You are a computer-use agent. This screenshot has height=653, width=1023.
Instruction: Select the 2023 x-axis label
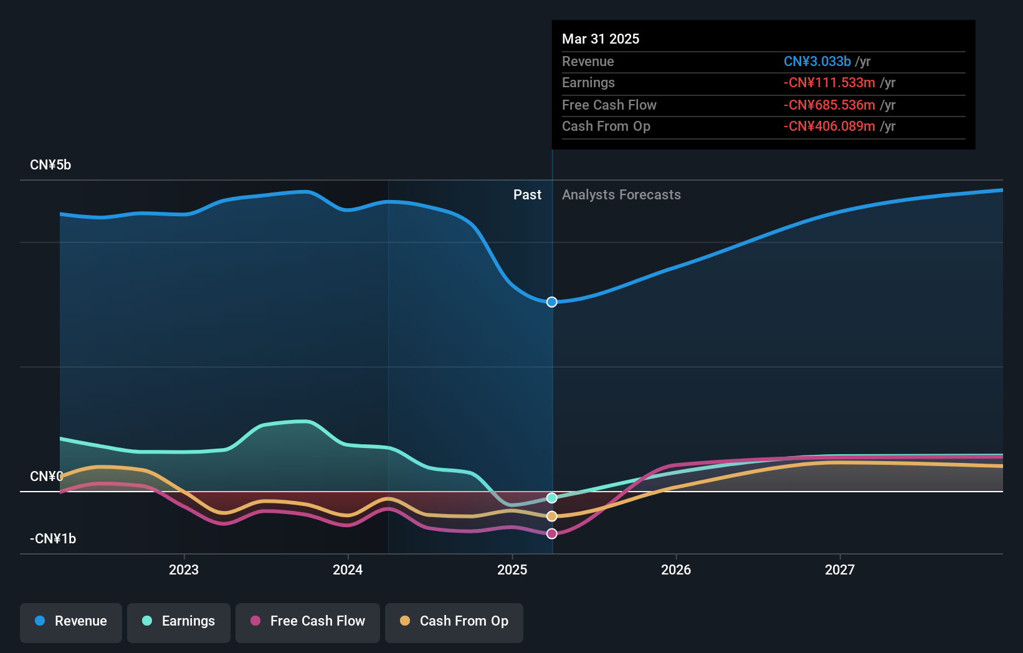pyautogui.click(x=184, y=570)
